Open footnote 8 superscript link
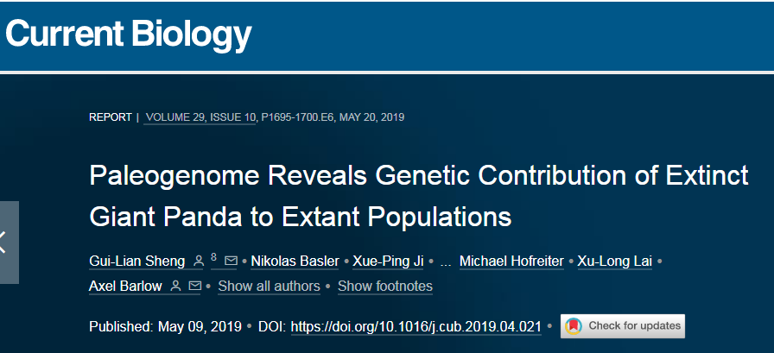This screenshot has height=353, width=774. pyautogui.click(x=213, y=257)
